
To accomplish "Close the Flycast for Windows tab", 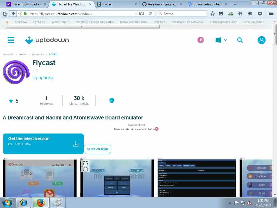I will tap(90, 4).
